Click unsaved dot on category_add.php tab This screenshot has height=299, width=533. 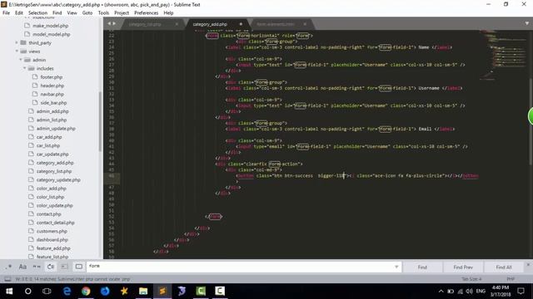241,24
